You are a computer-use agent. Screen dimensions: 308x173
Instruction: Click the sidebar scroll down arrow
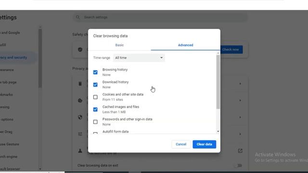point(40,169)
